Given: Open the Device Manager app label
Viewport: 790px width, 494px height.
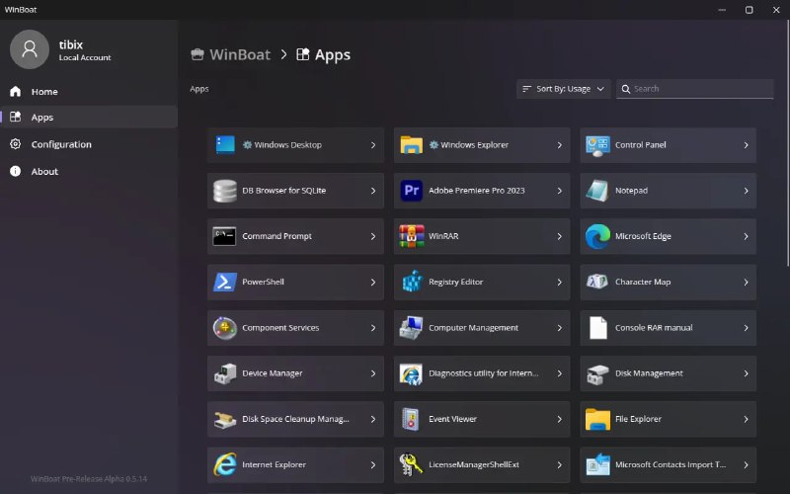Looking at the screenshot, I should pyautogui.click(x=273, y=373).
